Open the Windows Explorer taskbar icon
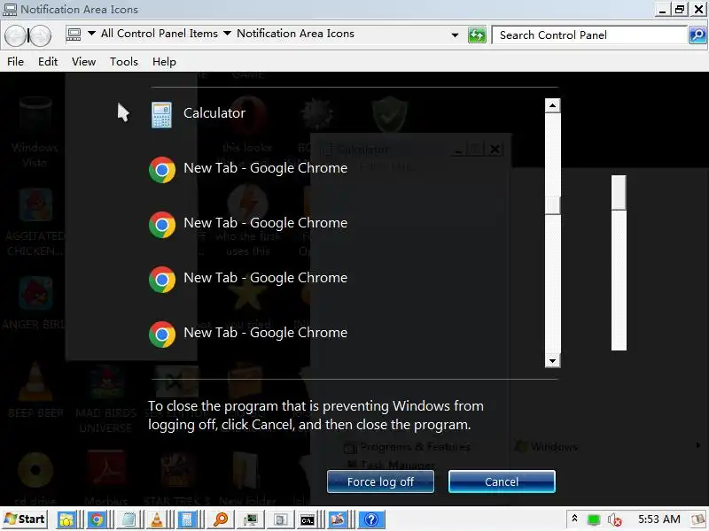 (66, 519)
